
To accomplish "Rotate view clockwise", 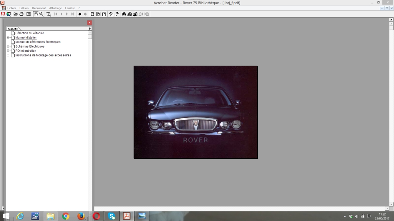I will pyautogui.click(x=117, y=14).
